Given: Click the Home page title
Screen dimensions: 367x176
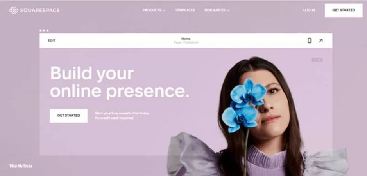Looking at the screenshot, I should tap(186, 39).
